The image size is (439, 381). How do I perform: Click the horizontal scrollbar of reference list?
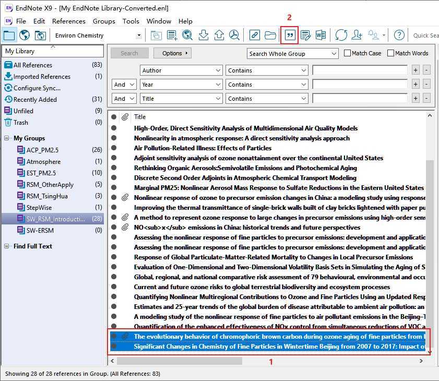[180, 361]
